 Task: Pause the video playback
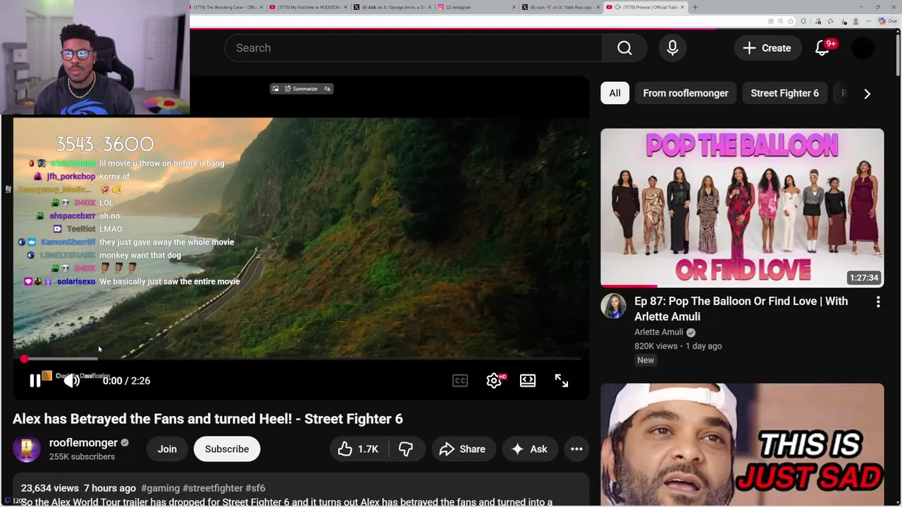(35, 381)
